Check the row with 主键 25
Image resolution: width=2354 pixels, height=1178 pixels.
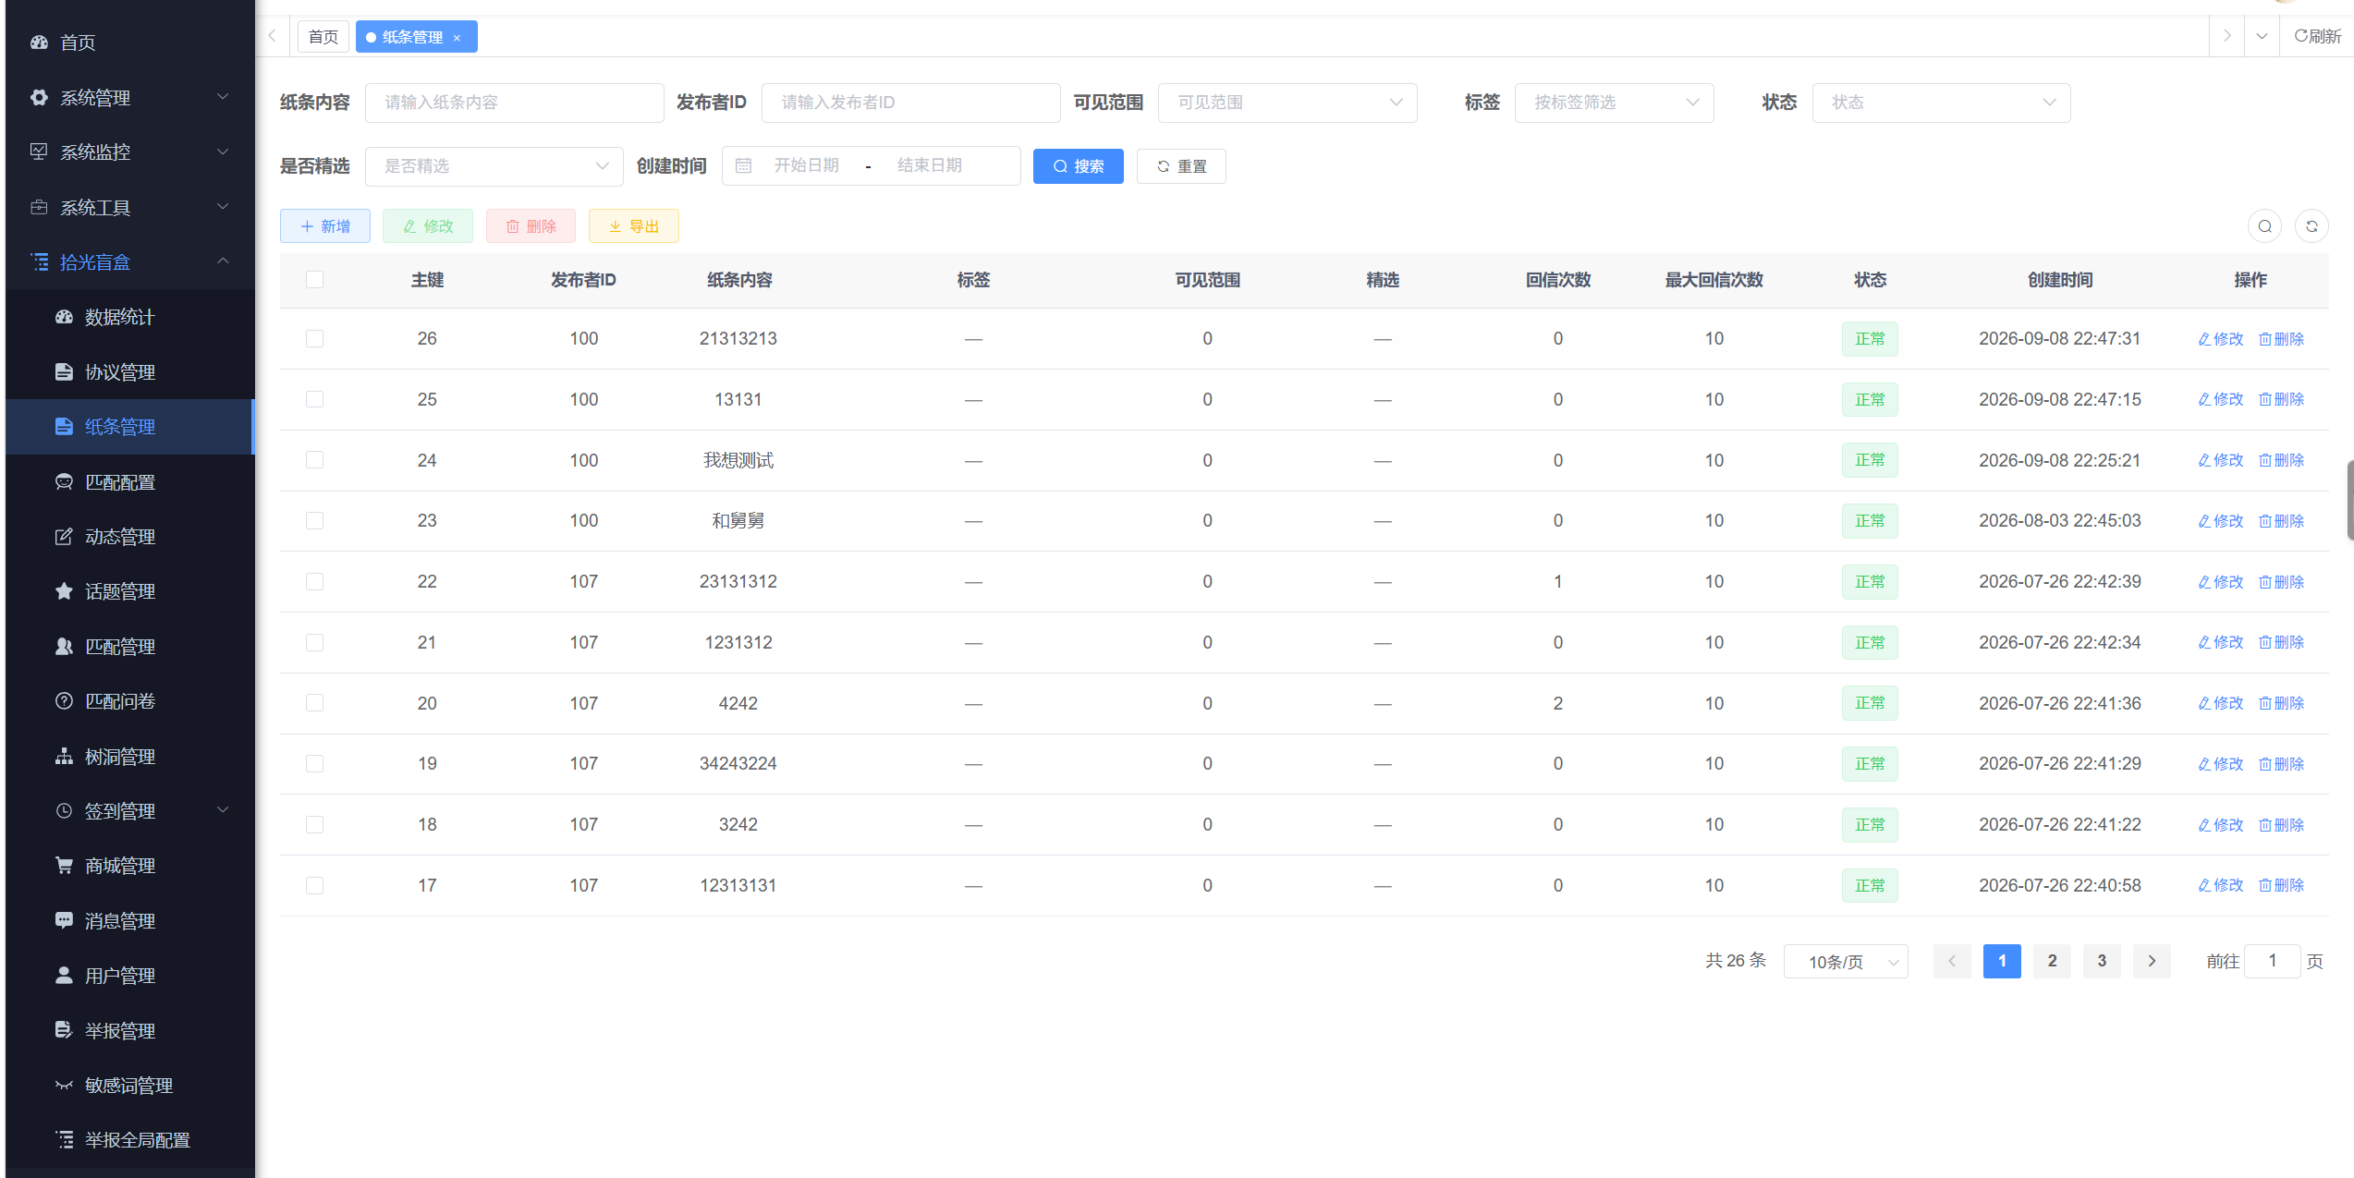tap(315, 399)
